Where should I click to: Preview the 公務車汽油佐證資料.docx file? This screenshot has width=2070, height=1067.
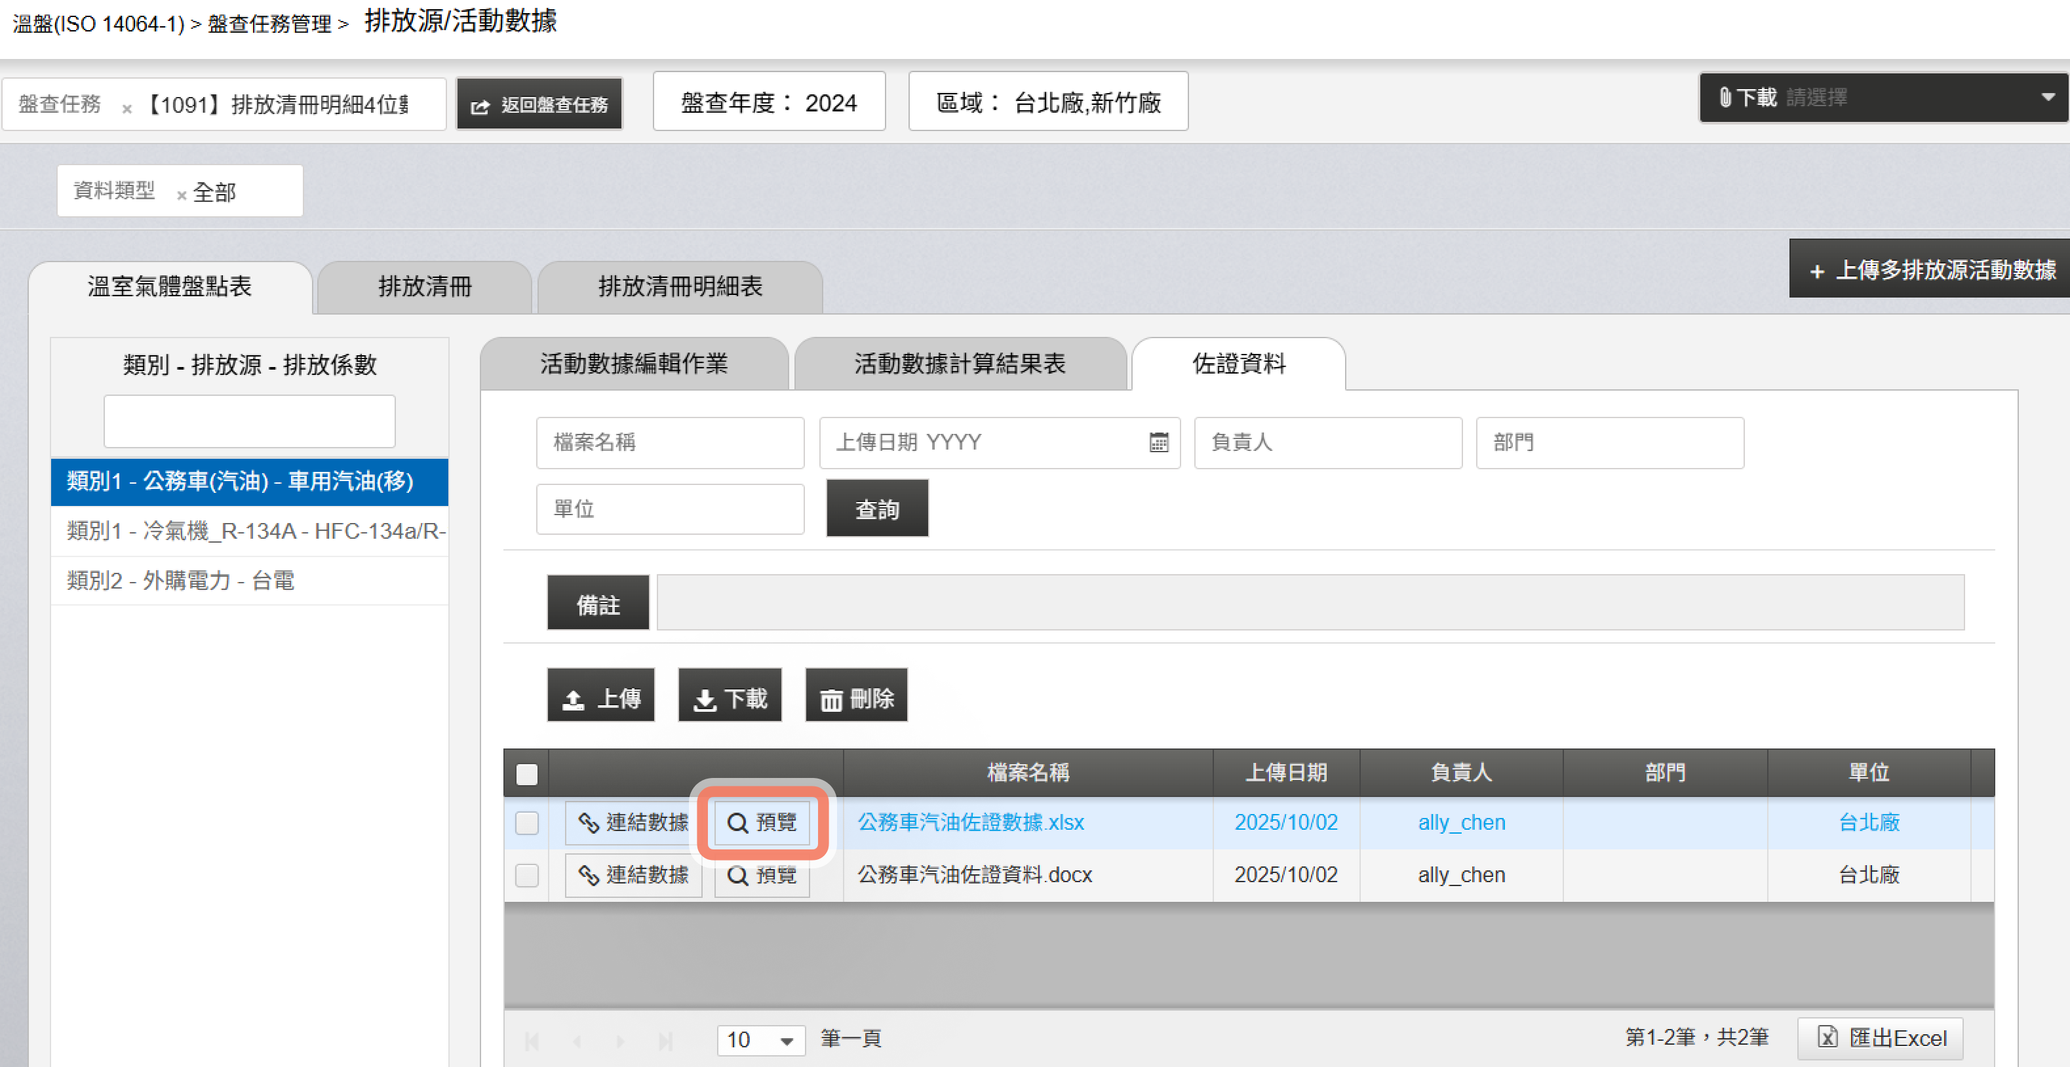[x=761, y=874]
